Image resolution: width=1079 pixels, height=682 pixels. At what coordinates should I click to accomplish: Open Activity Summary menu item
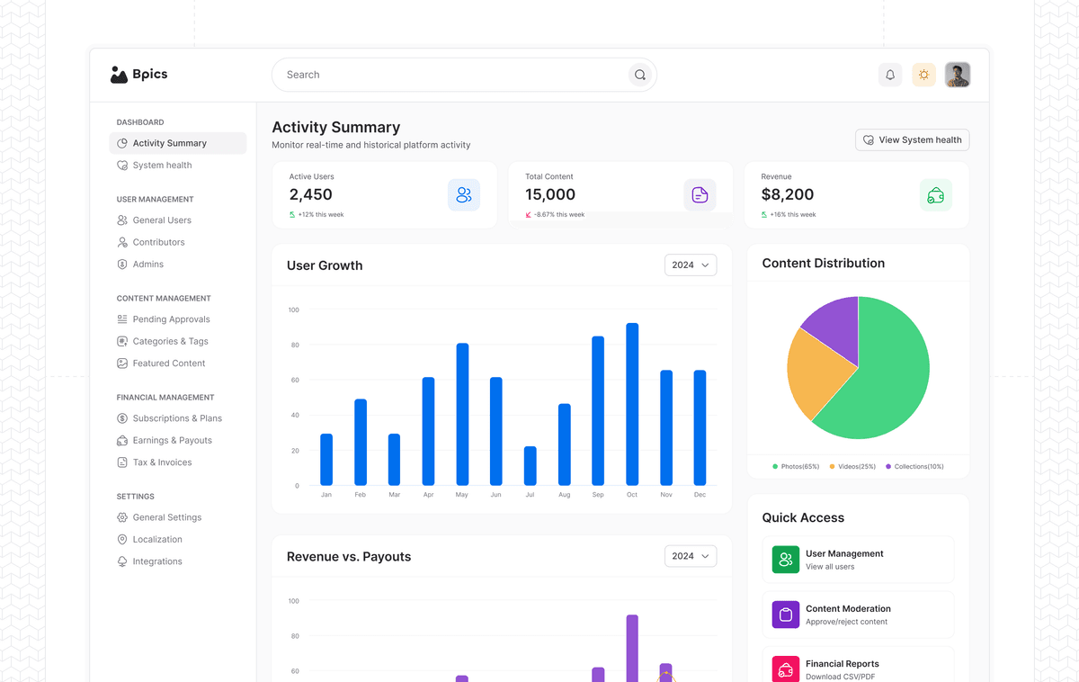[x=178, y=143]
